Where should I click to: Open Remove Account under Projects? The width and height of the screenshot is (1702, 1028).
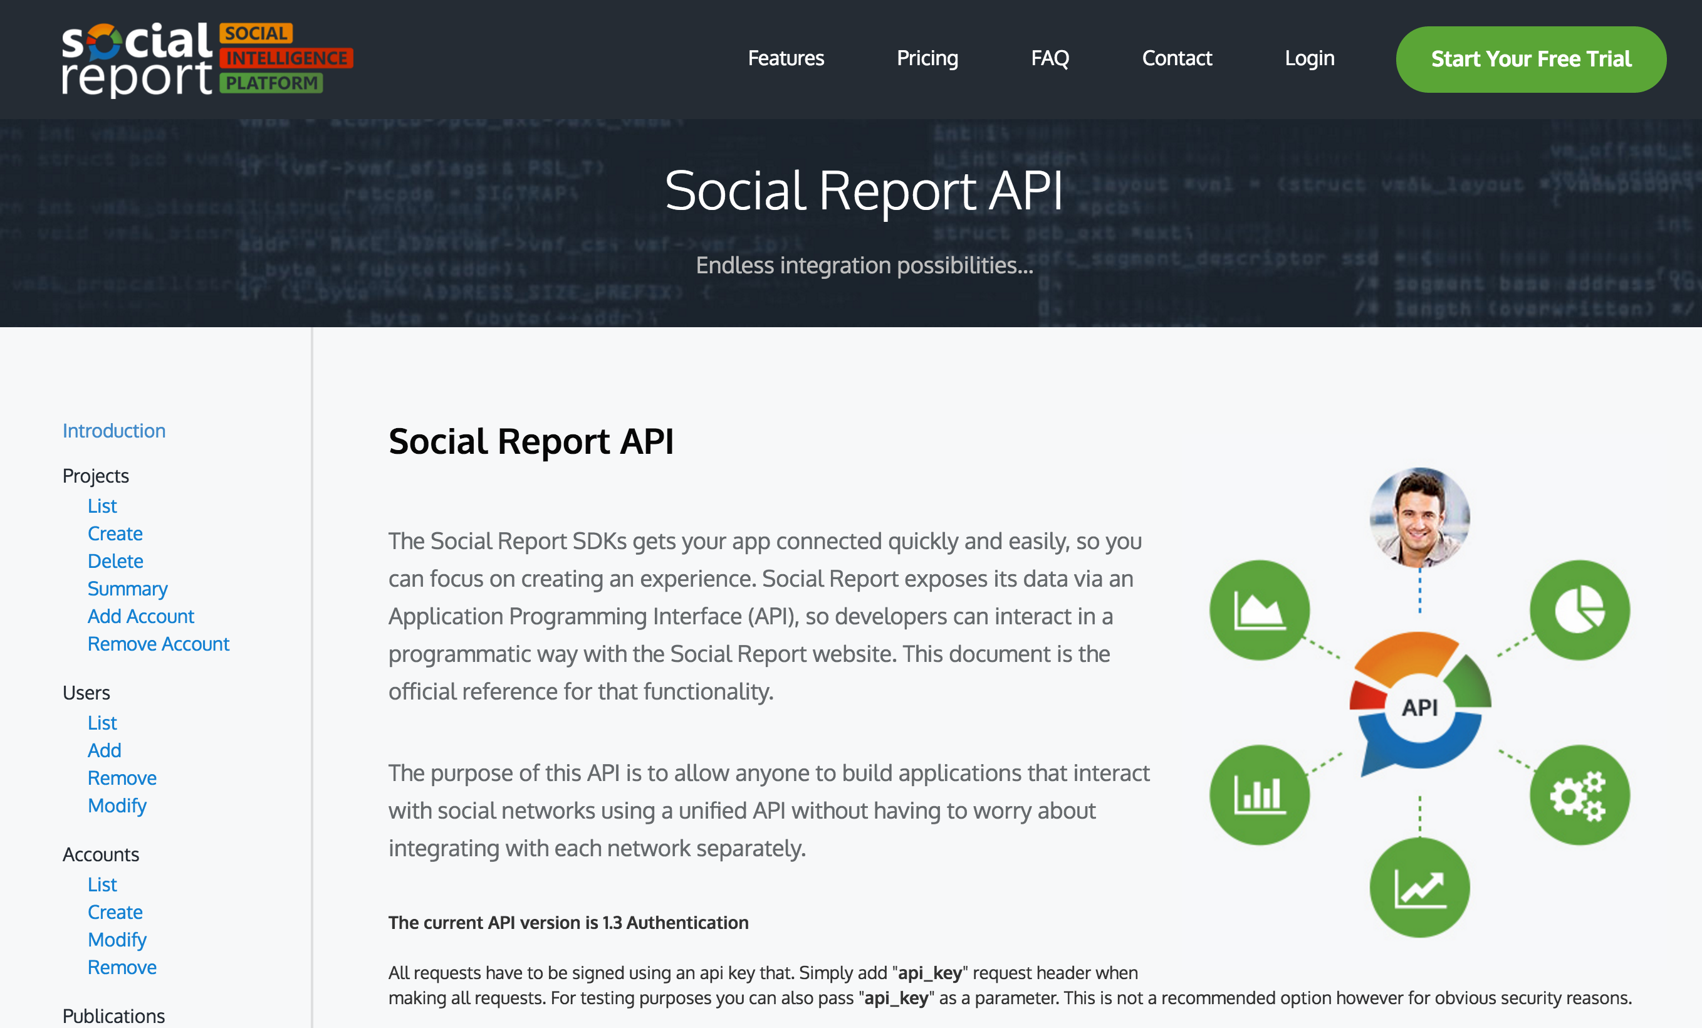click(158, 644)
